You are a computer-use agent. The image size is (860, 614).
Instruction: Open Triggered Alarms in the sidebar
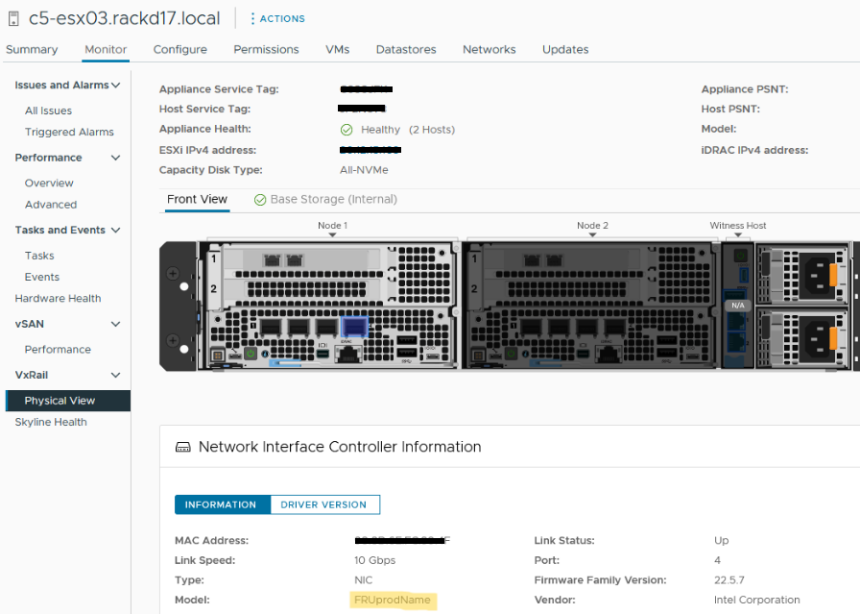click(68, 132)
